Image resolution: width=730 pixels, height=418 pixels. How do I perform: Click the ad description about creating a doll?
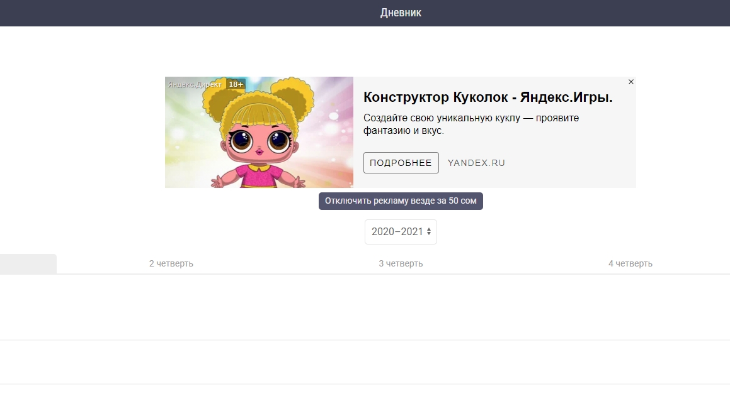point(471,124)
